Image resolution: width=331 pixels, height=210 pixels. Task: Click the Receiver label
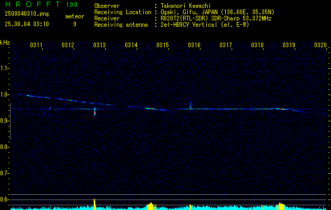[107, 18]
